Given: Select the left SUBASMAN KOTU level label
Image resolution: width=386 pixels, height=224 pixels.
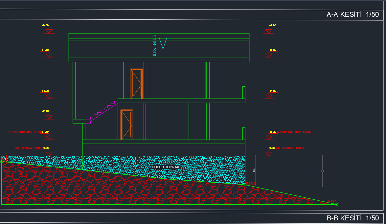Looking at the screenshot, I should coord(24,132).
